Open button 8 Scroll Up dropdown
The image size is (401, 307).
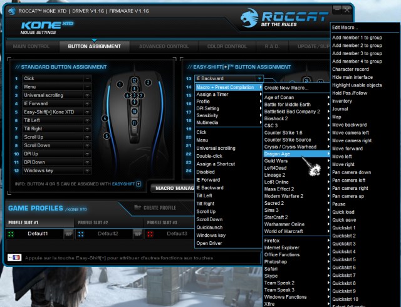tap(87, 137)
